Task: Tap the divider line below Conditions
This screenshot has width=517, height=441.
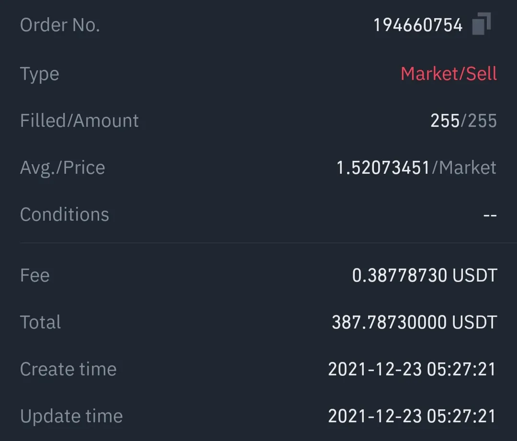Action: click(269, 243)
